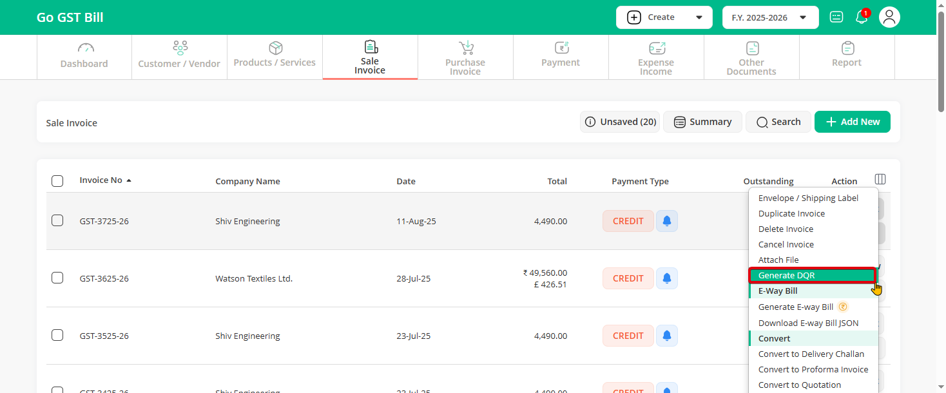Image resolution: width=946 pixels, height=393 pixels.
Task: Open the F.Y. 2025-2026 year selector
Action: 770,17
